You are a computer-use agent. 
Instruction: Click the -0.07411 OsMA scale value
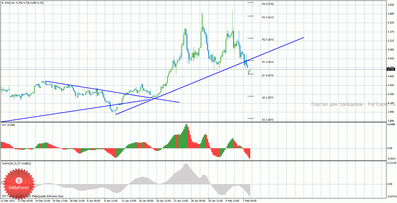point(392,197)
